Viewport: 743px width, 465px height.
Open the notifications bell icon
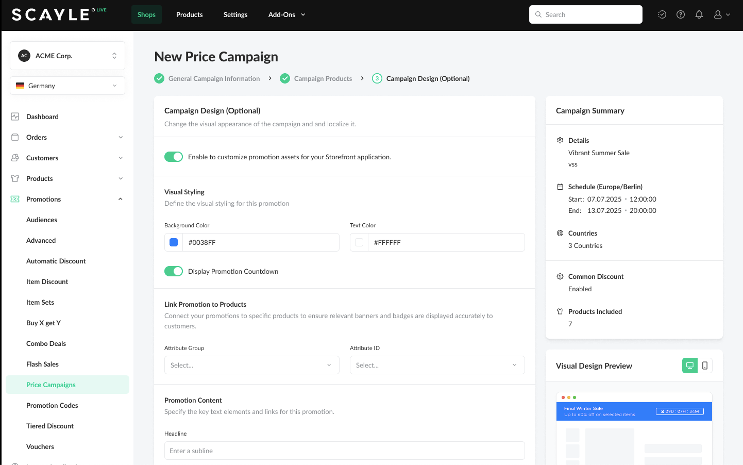click(699, 14)
